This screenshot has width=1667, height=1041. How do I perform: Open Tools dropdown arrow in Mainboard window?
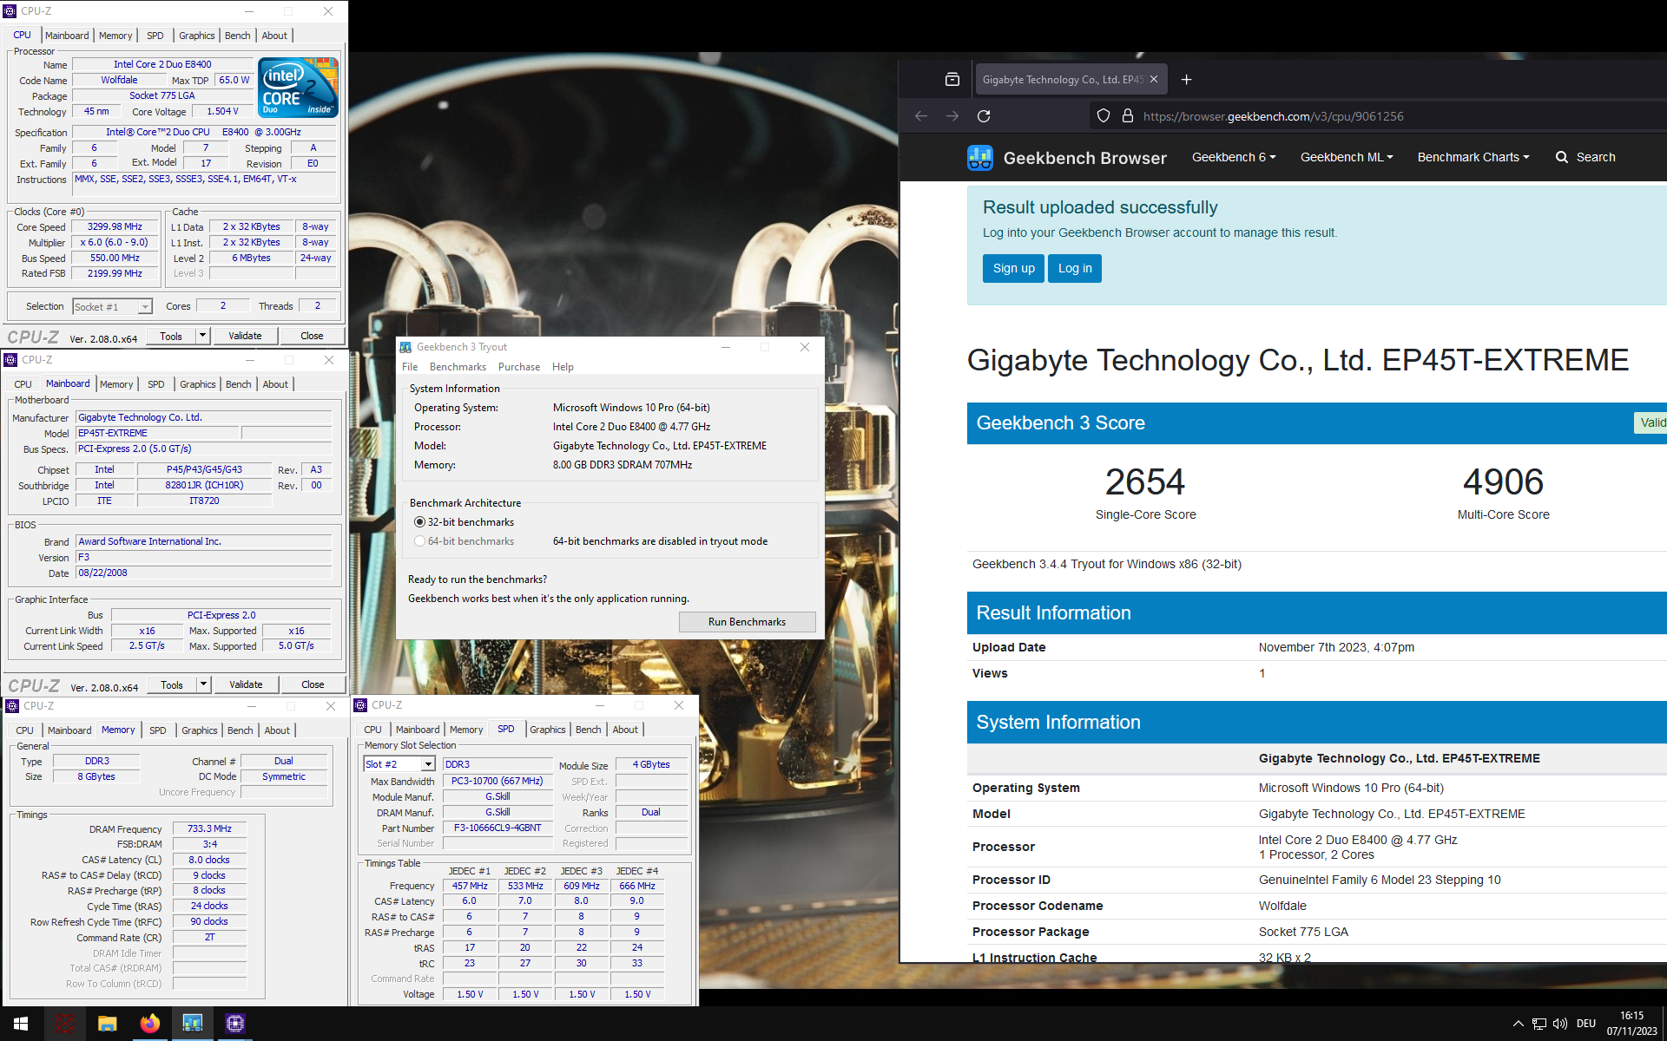pos(203,684)
